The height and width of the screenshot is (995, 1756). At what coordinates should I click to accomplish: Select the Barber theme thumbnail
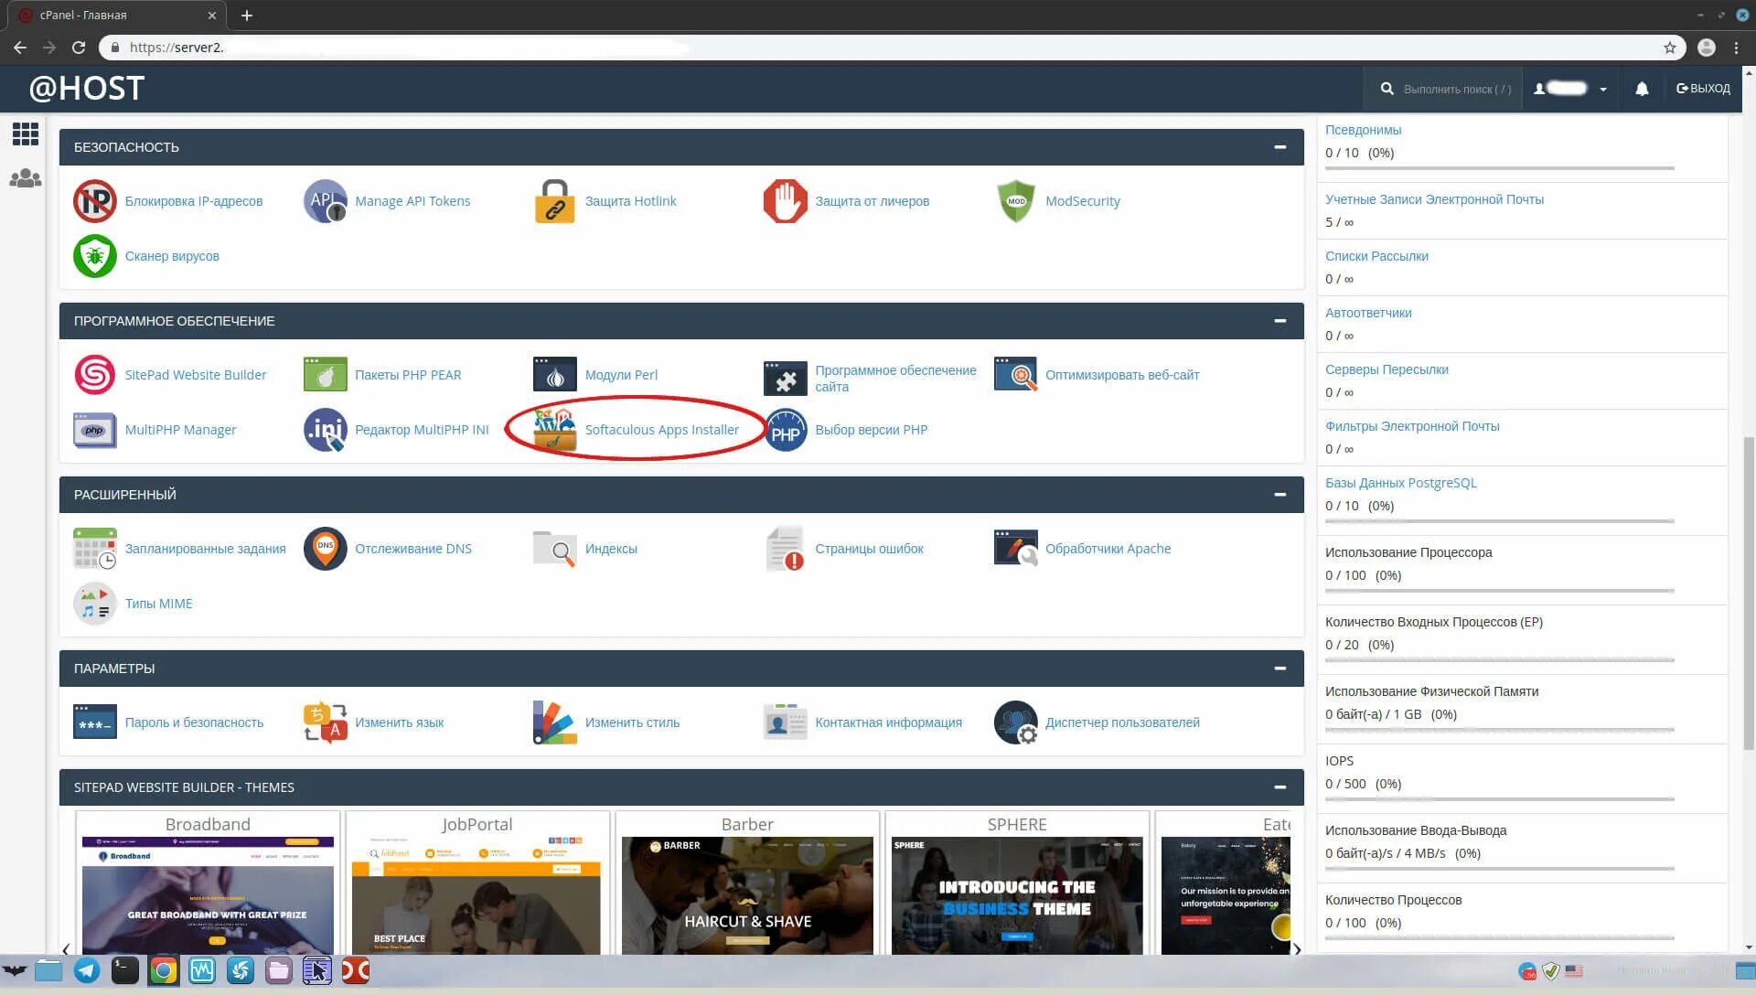(747, 892)
